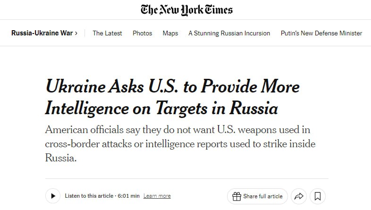This screenshot has width=371, height=210.
Task: Click The New York Times logo
Action: [186, 10]
